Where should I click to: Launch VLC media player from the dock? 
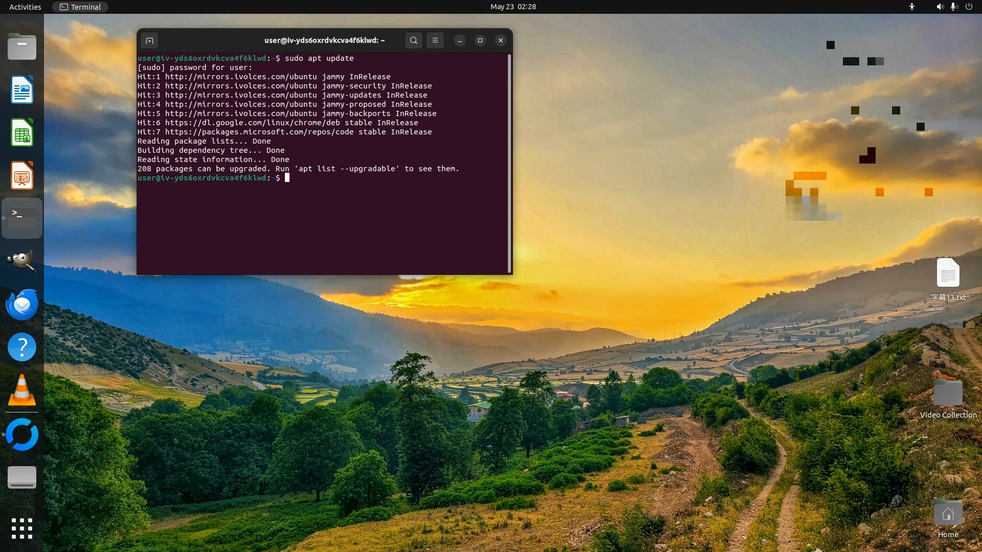point(22,390)
